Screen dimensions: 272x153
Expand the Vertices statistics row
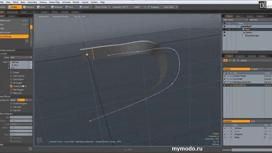coord(232,128)
